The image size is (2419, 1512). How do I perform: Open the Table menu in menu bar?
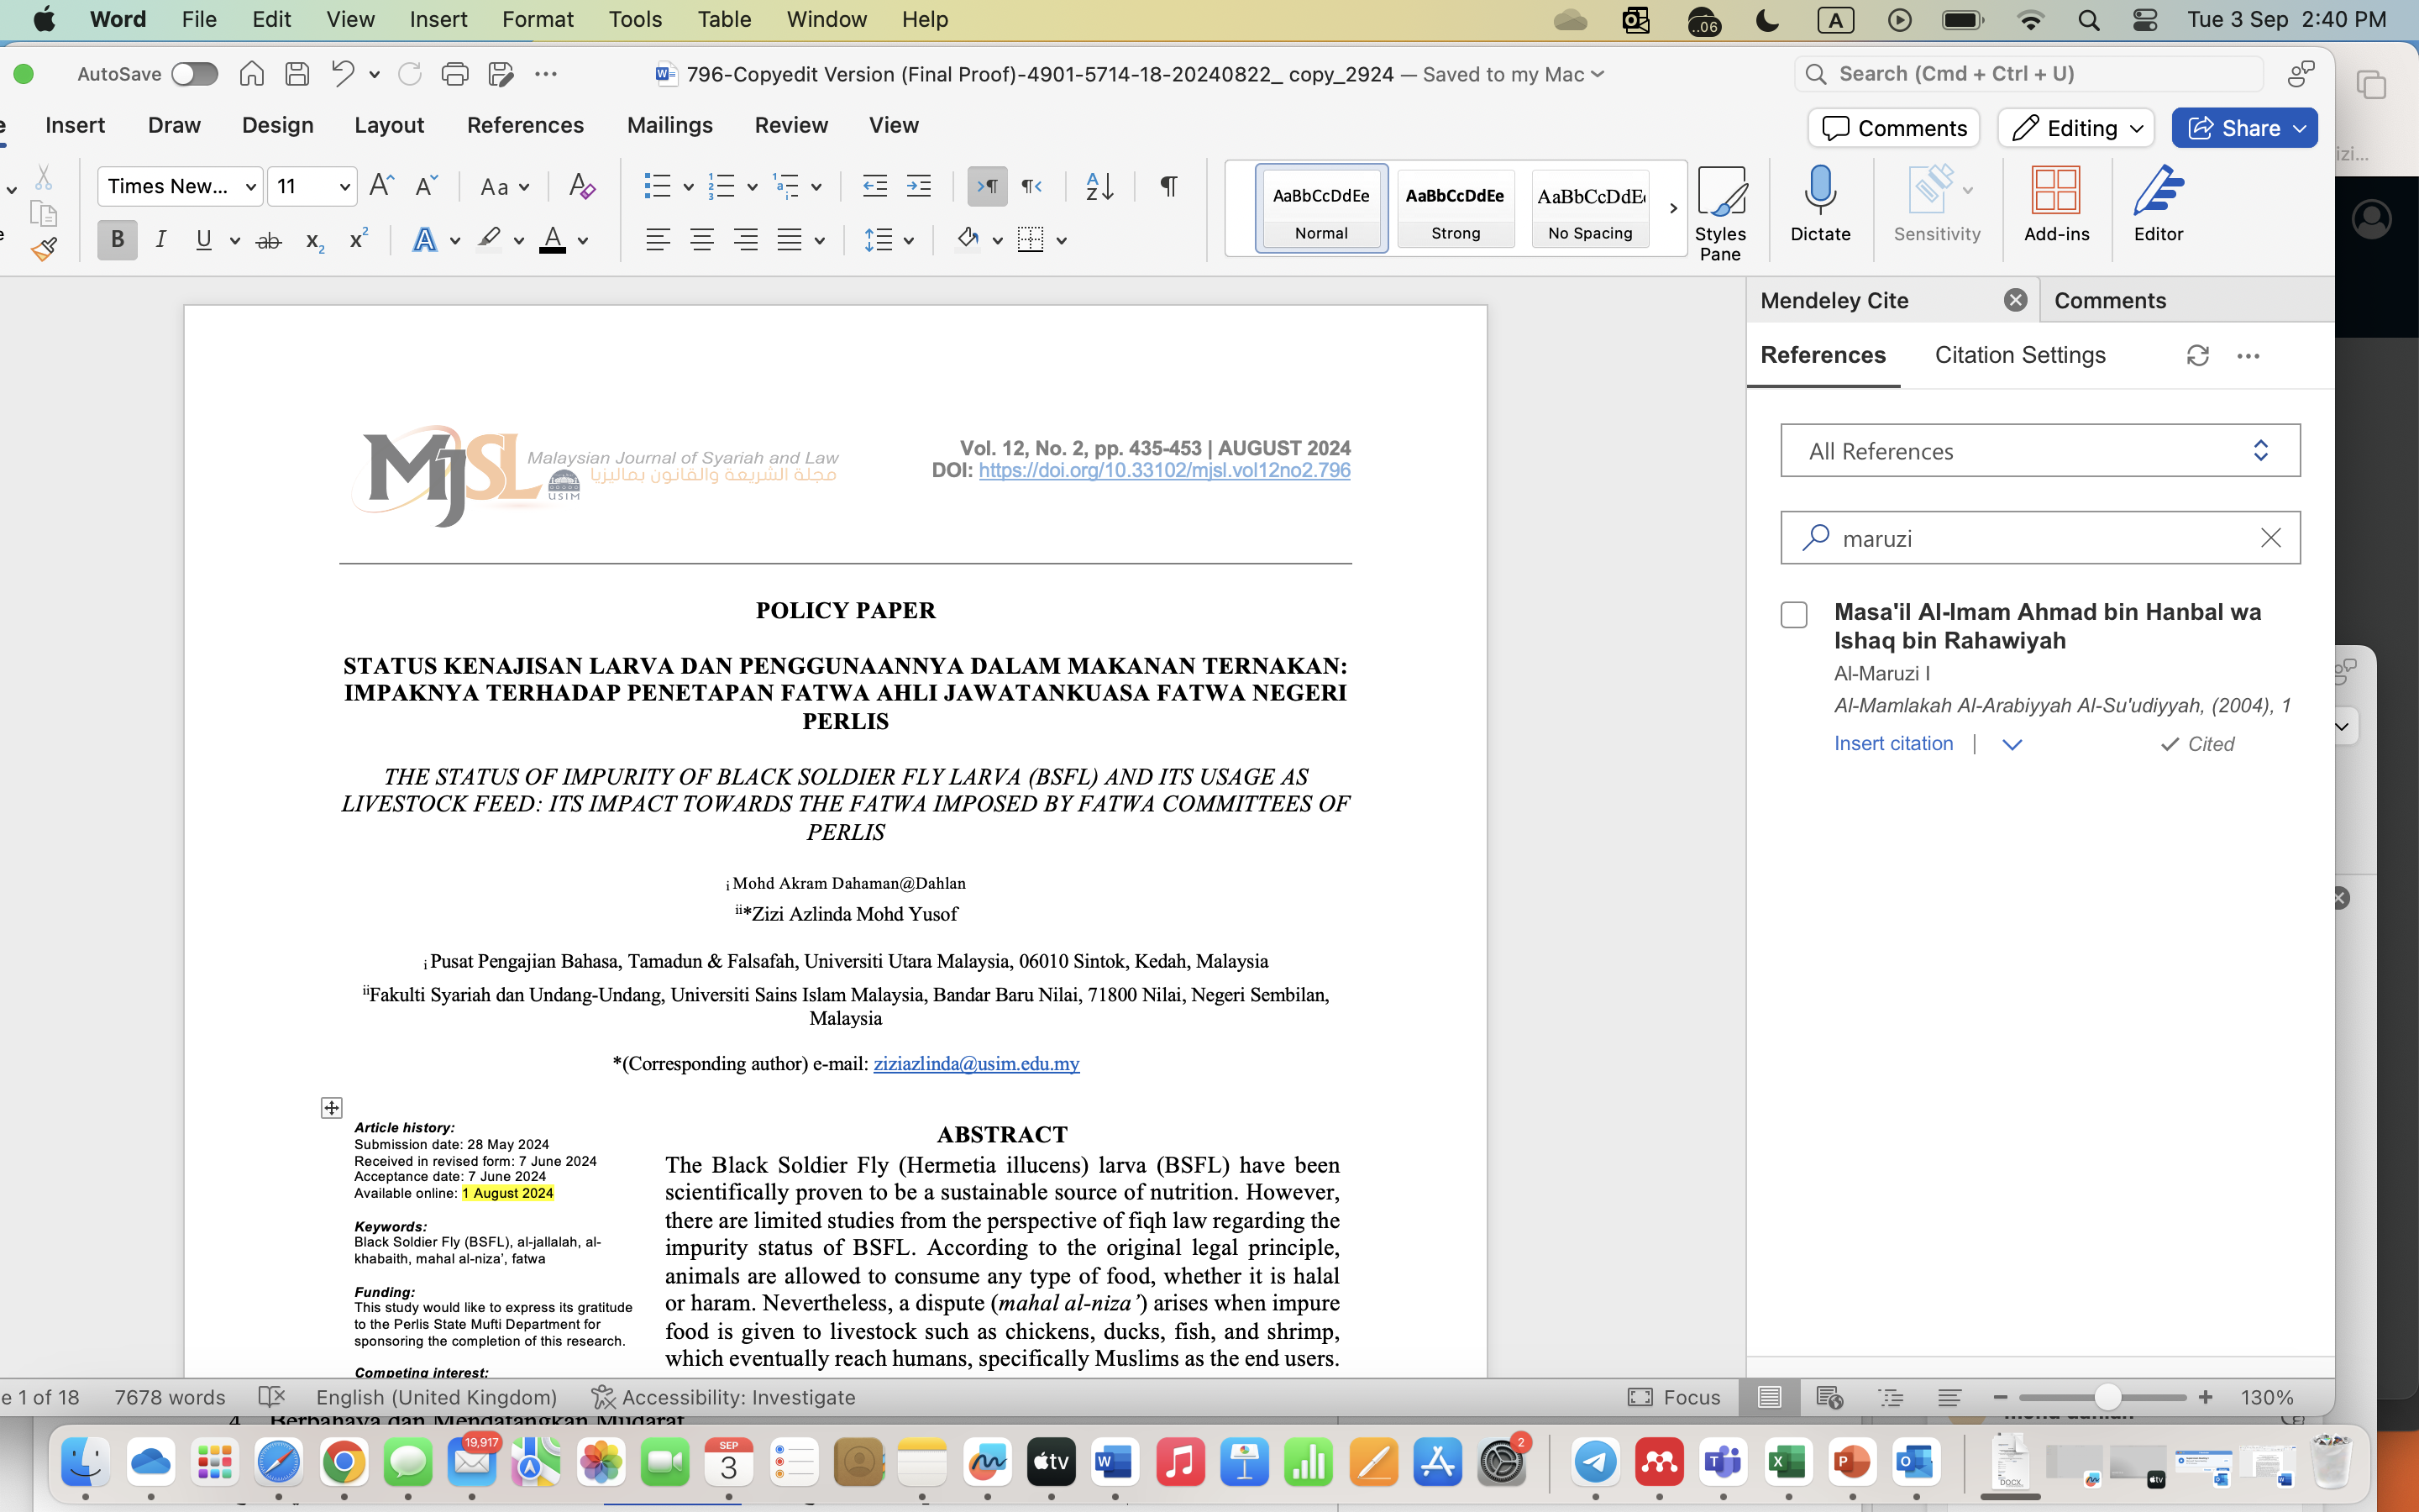click(x=724, y=19)
